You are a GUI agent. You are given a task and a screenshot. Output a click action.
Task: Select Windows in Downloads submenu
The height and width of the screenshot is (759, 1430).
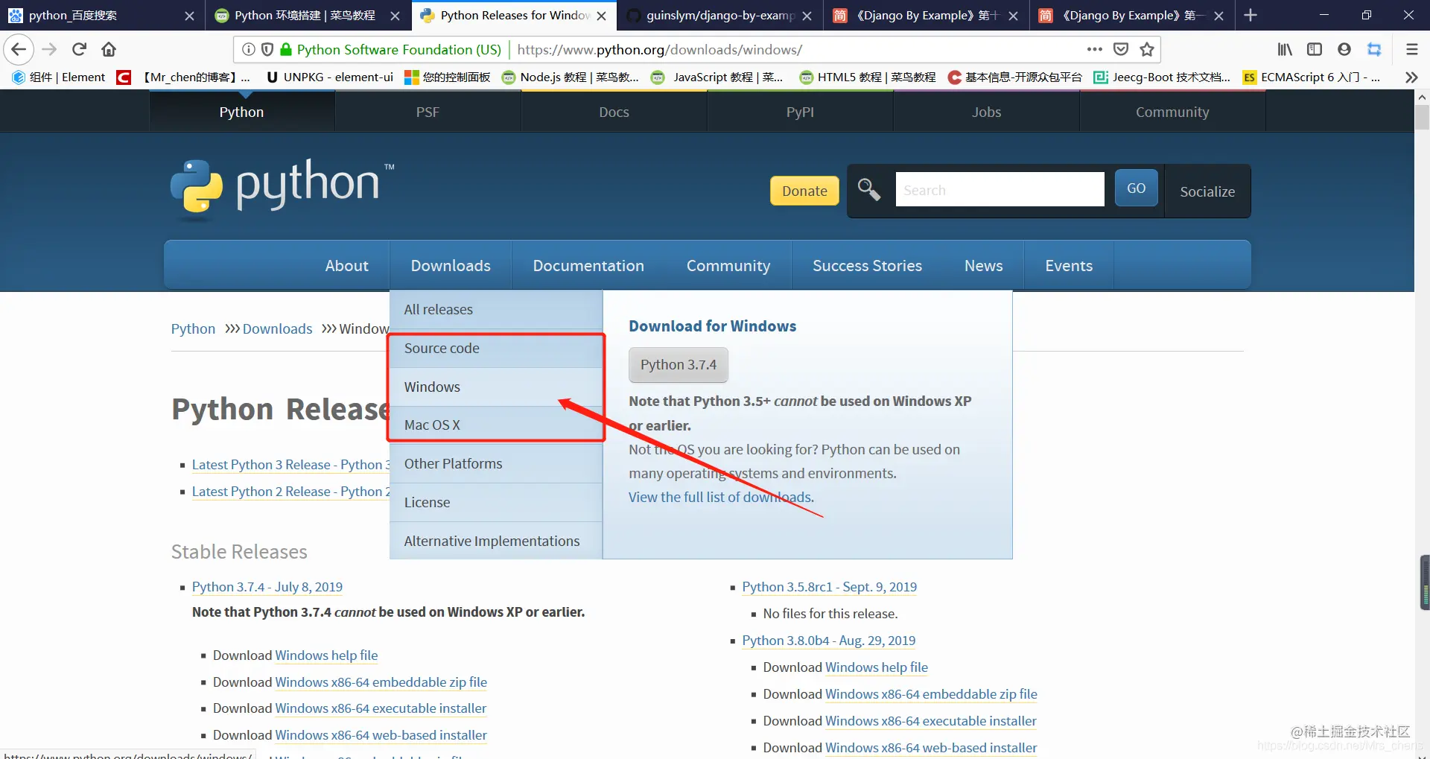pyautogui.click(x=496, y=387)
